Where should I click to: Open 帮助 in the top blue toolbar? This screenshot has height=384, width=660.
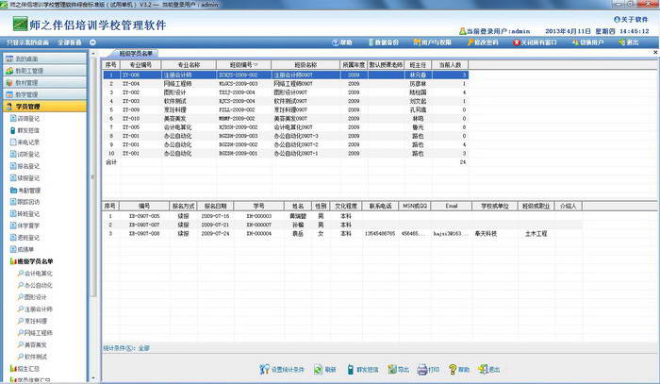[x=342, y=42]
